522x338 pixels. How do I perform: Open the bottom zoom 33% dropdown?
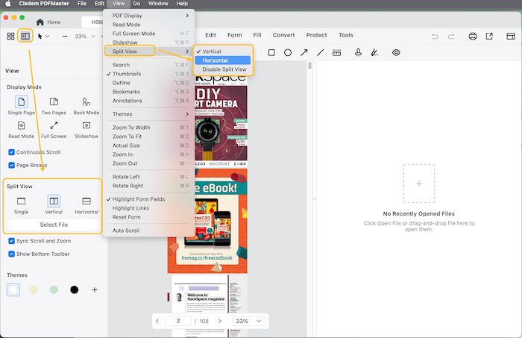[249, 321]
